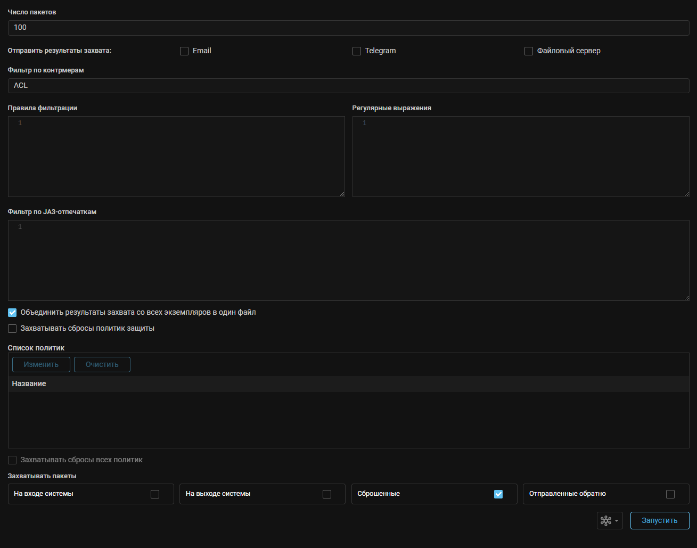The width and height of the screenshot is (697, 548).
Task: Open the cluster icon dropdown near Запустить
Action: coord(610,520)
